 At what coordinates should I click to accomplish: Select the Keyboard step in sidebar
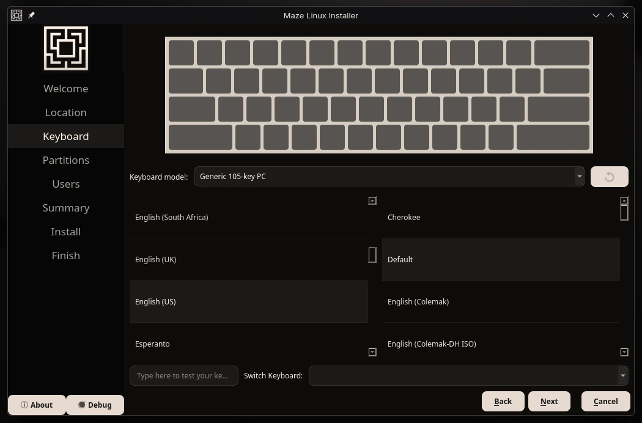point(66,136)
